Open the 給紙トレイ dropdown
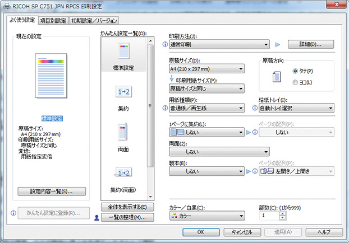Viewport: 349px width, 243px height. tap(292, 108)
